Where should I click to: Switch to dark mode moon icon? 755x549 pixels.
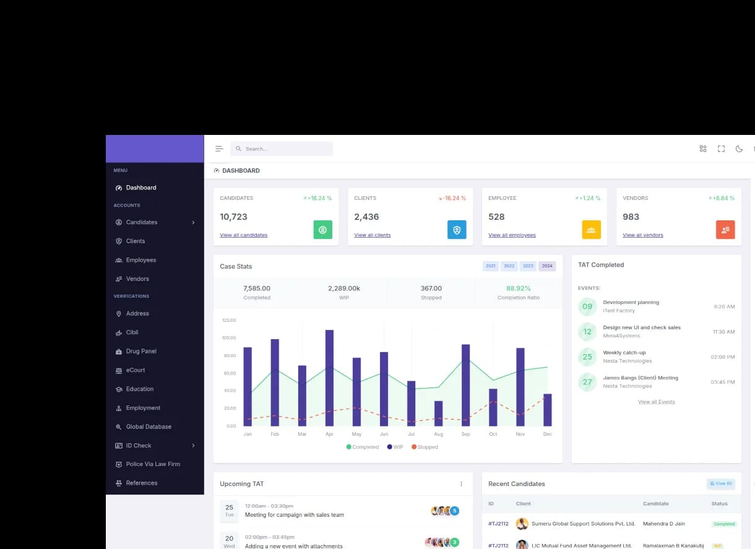(739, 149)
